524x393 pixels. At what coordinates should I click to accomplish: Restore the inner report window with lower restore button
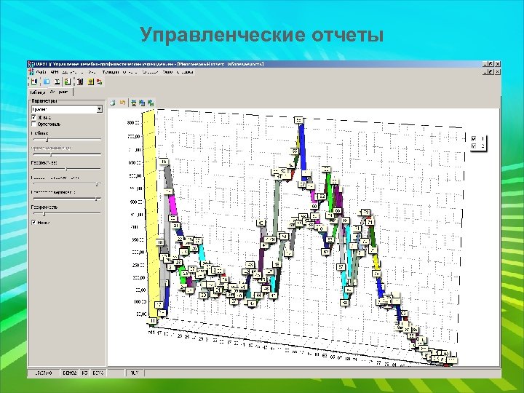(x=491, y=72)
